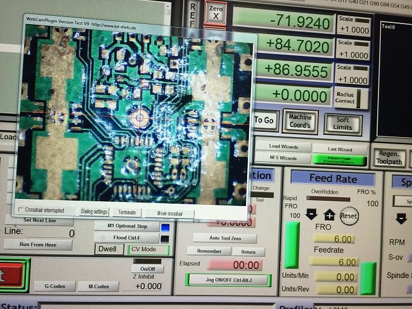This screenshot has width=412, height=309.
Task: Increase feed rate override with plus arrow
Action: tap(330, 215)
